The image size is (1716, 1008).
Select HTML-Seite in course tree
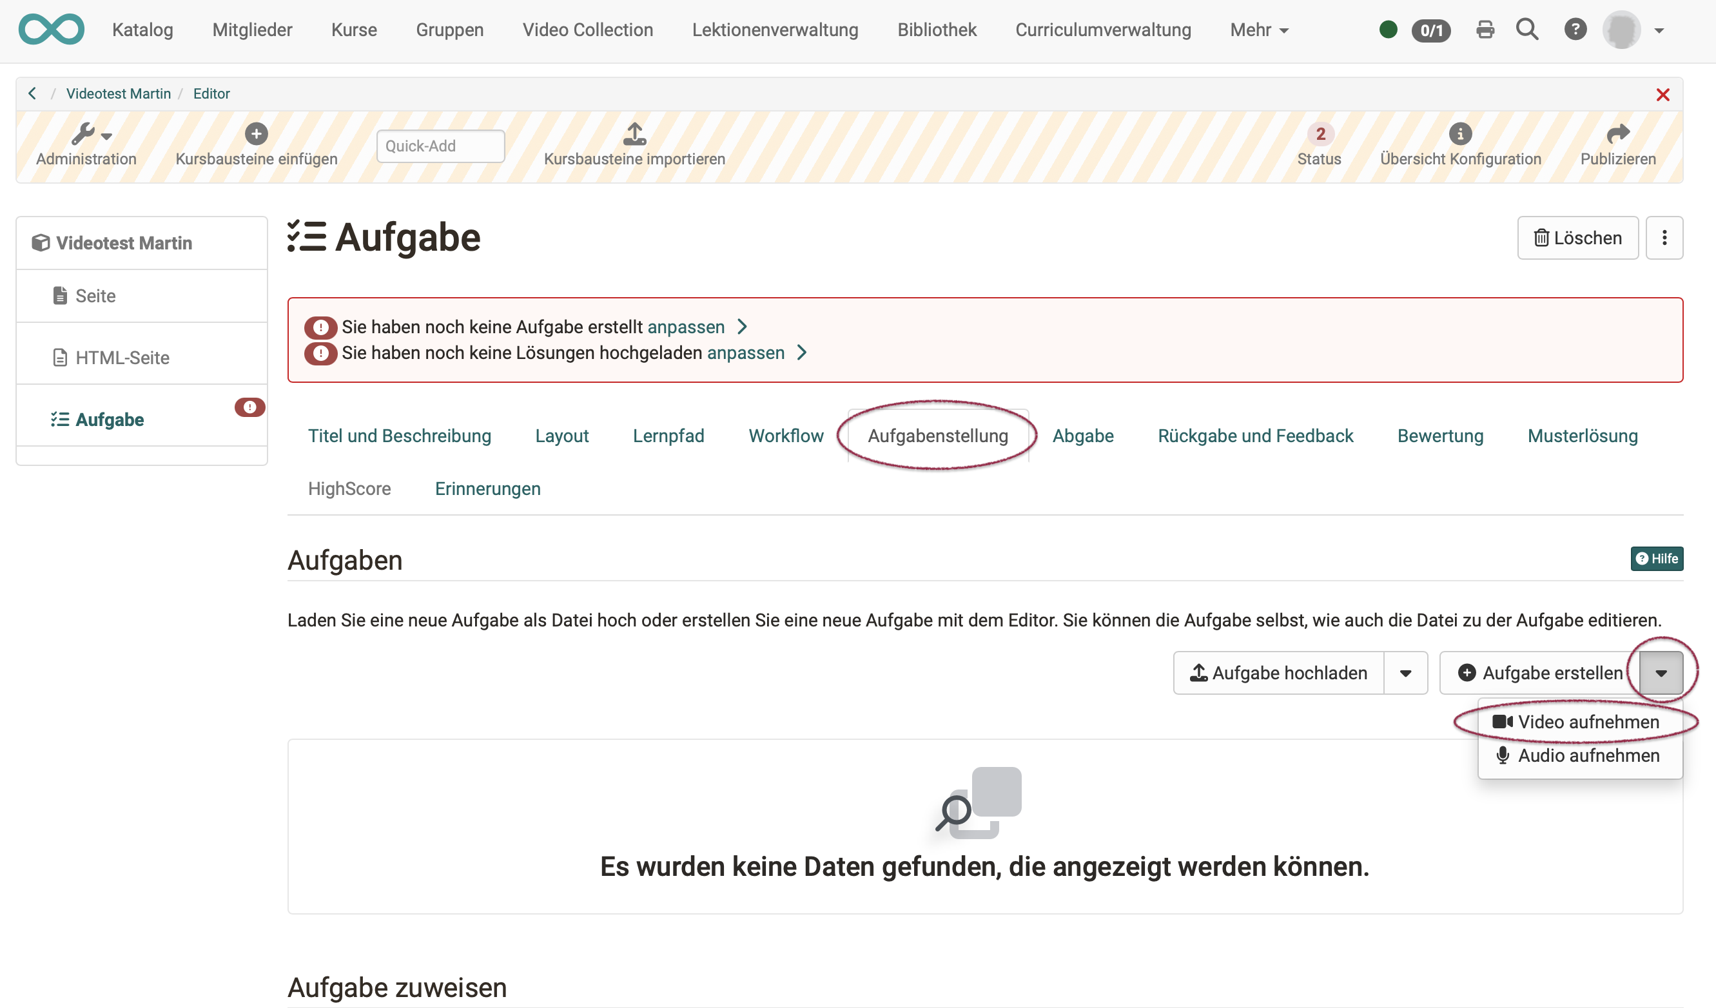[x=122, y=357]
